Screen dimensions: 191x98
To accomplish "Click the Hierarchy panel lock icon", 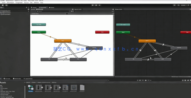I will [27, 8].
